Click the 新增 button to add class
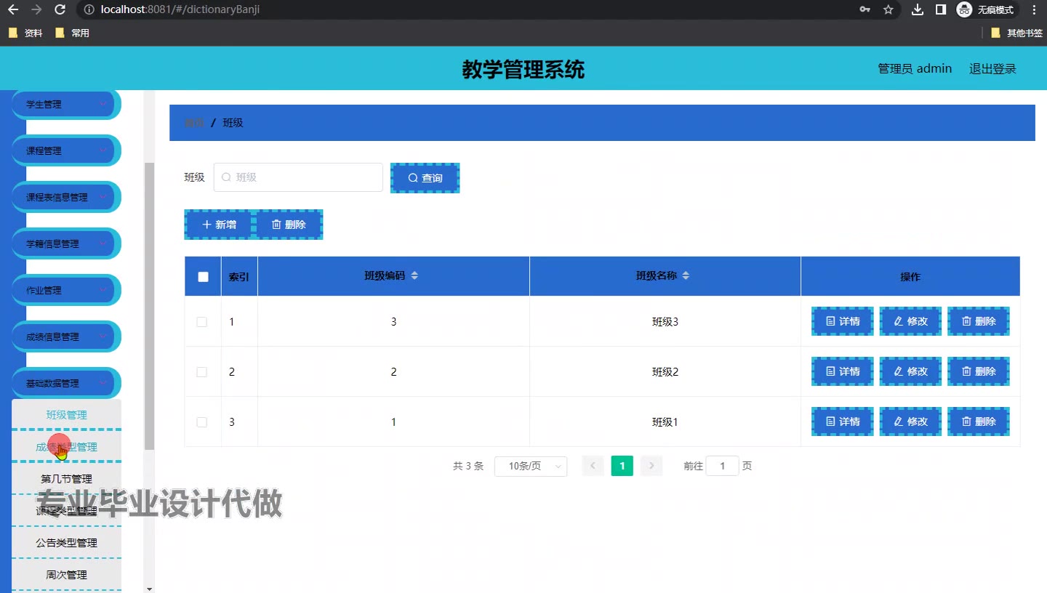Viewport: 1047px width, 593px height. [x=219, y=225]
